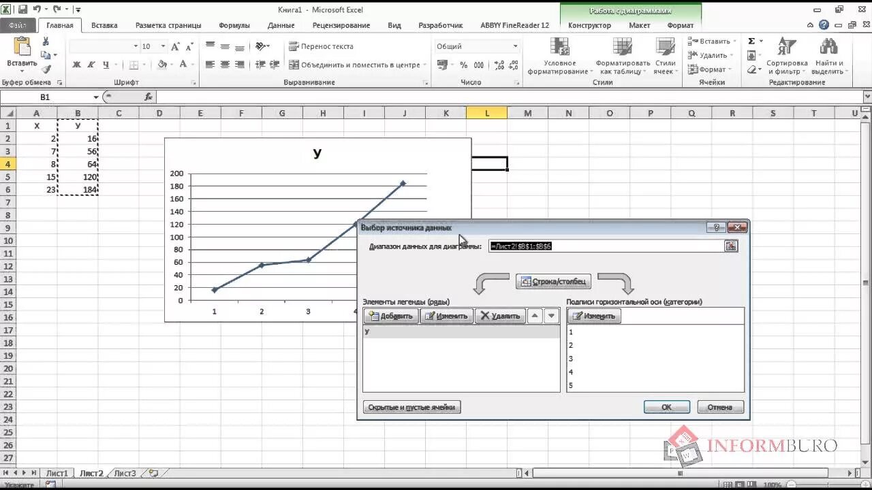The image size is (872, 490).
Task: Click the Redo arrow icon
Action: pos(57,10)
